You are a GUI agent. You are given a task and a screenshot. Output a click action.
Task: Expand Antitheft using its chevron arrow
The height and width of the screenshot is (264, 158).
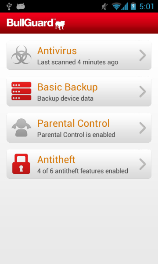[x=143, y=164]
